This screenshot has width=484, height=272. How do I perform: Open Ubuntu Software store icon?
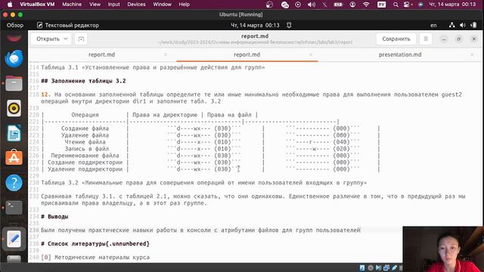pyautogui.click(x=14, y=158)
